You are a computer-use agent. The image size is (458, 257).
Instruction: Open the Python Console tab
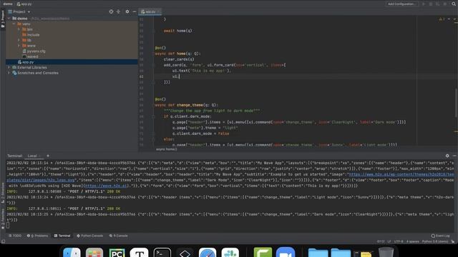point(89,236)
